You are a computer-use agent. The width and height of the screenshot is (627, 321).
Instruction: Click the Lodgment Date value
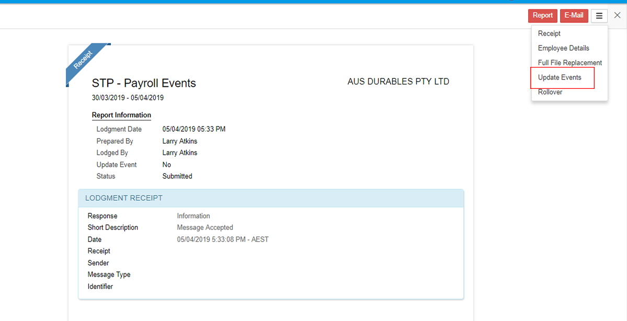(193, 129)
